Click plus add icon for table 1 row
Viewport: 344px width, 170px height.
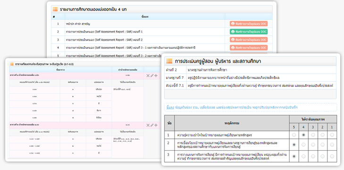click(156, 76)
